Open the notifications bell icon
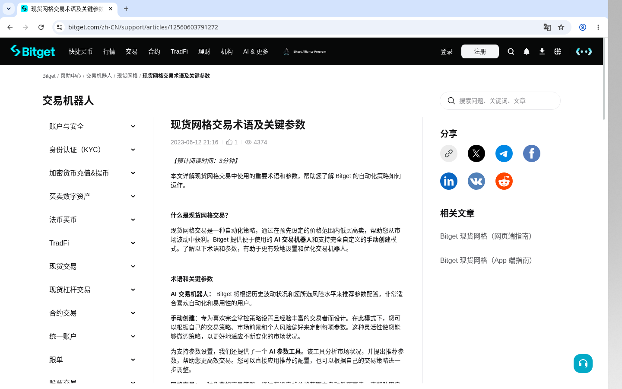Screen dimensions: 622x389 [x=527, y=51]
